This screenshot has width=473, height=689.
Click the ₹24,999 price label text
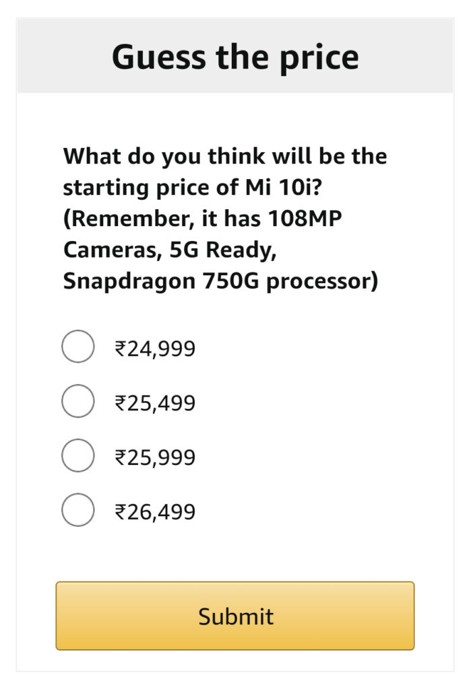pos(155,349)
